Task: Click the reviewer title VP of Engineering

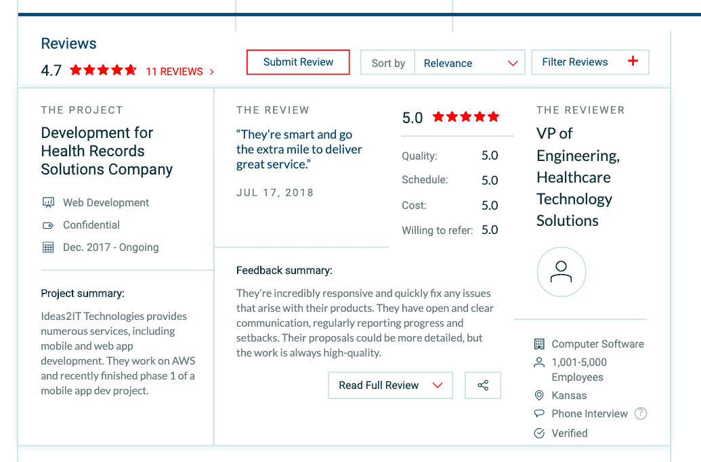Action: click(x=578, y=177)
